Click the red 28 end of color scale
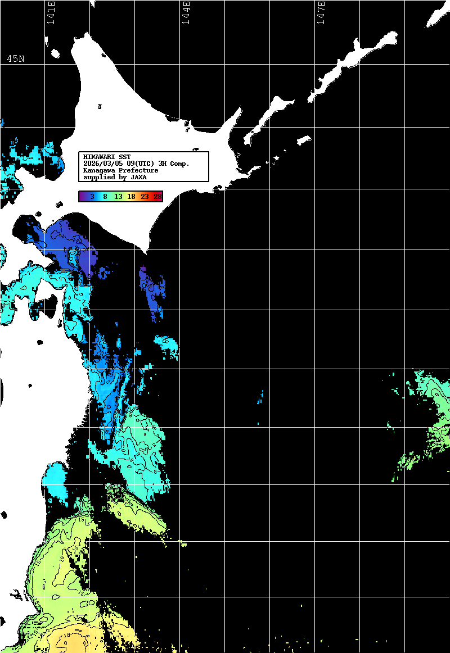 coord(157,196)
